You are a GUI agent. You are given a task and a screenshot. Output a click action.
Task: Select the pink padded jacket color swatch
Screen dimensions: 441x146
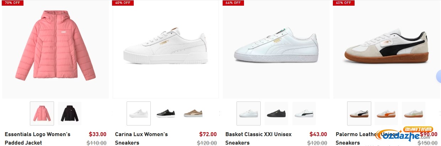(x=42, y=113)
